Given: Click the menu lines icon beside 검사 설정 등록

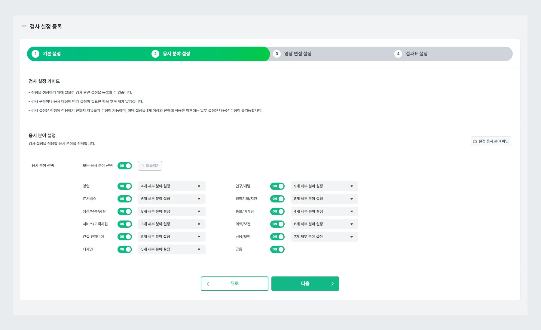Looking at the screenshot, I should 23,27.
